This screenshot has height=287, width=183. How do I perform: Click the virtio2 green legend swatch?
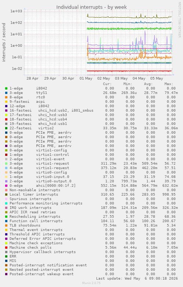pos(6,128)
